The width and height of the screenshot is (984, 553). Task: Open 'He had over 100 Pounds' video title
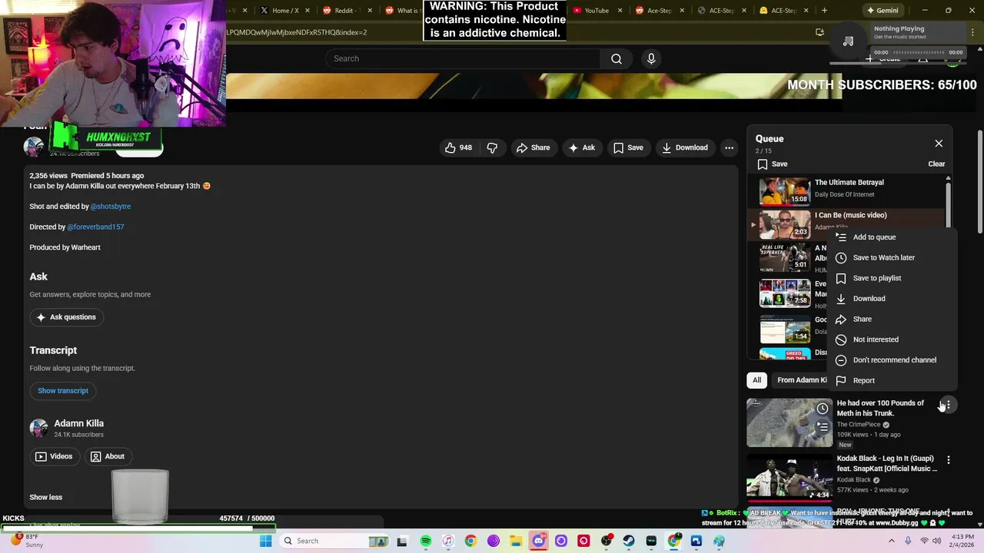tap(880, 408)
